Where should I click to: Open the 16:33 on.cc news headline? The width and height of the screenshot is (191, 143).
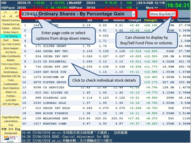[x=67, y=141]
